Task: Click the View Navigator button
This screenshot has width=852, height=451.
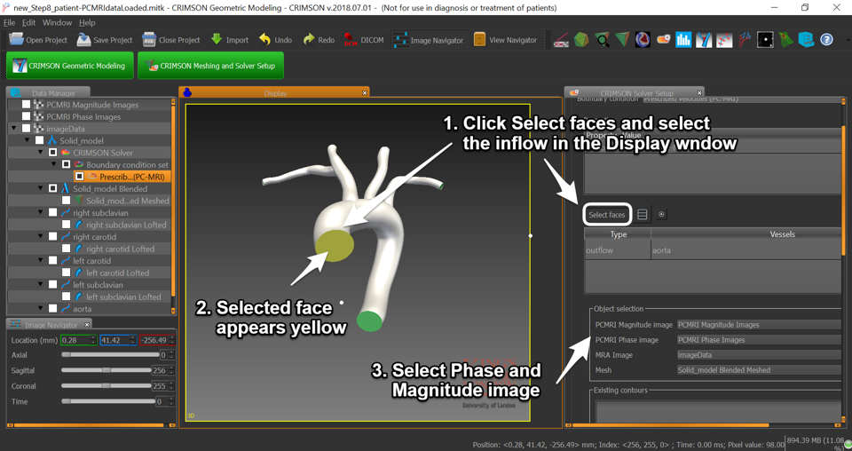Action: pyautogui.click(x=505, y=40)
